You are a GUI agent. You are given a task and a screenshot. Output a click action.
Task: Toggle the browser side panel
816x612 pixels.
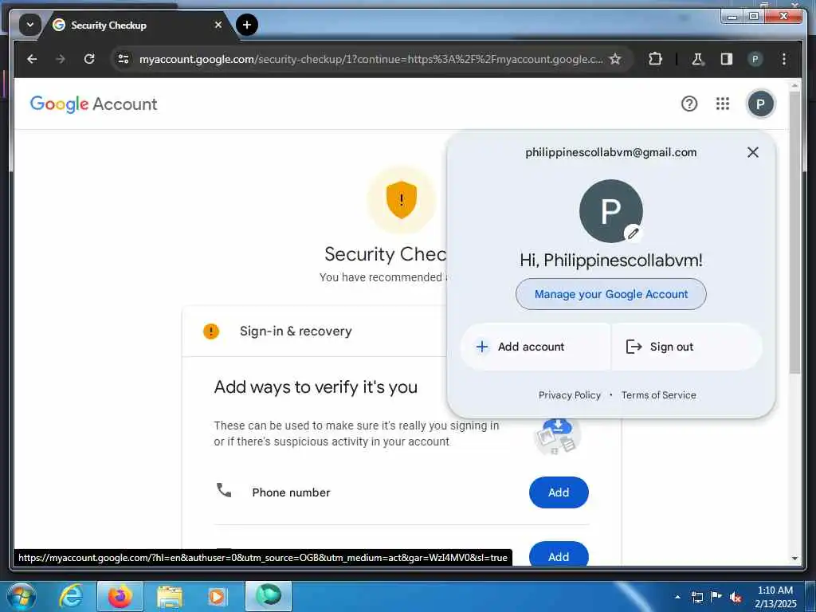727,59
